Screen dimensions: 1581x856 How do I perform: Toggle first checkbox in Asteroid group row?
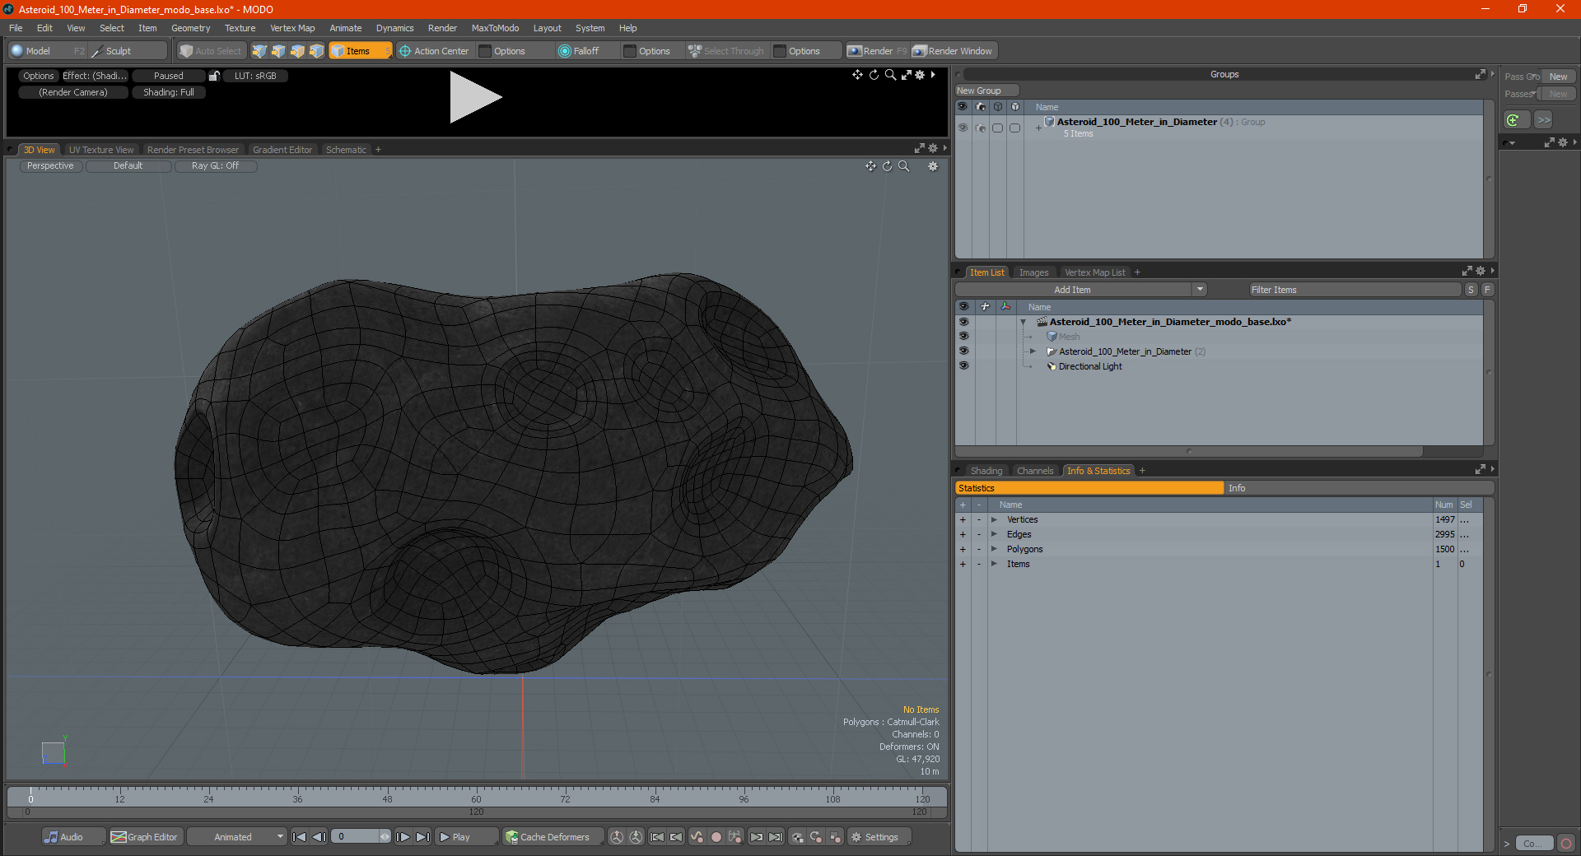click(x=997, y=128)
